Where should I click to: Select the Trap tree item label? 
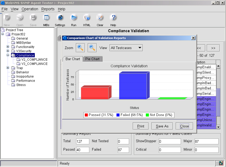tap(19, 68)
